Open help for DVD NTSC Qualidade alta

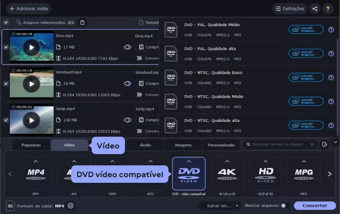[331, 125]
